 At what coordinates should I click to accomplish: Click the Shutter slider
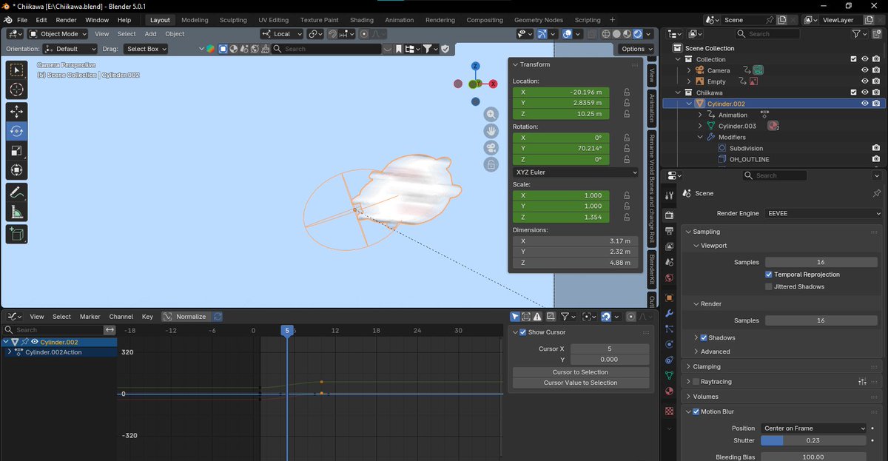pos(813,440)
